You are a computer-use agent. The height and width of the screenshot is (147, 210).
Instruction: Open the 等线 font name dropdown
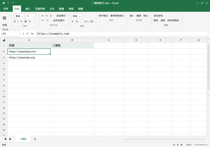tap(19, 16)
